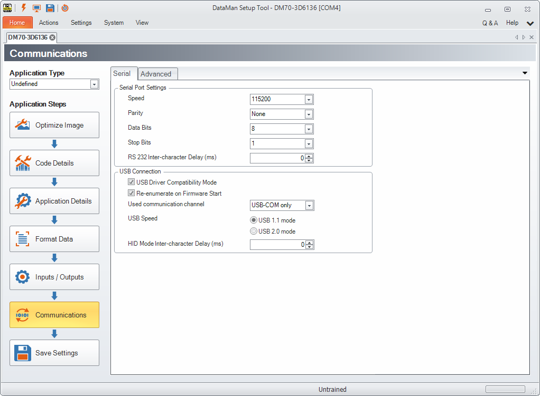540x396 pixels.
Task: Open the Settings menu
Action: [x=81, y=23]
